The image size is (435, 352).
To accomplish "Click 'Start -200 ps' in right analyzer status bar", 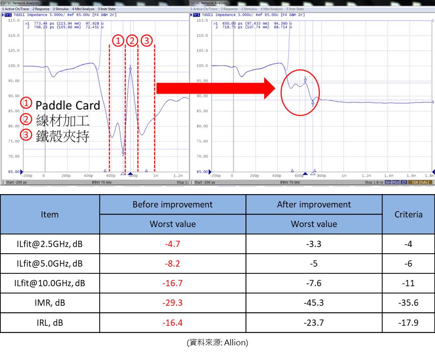I will pos(205,182).
